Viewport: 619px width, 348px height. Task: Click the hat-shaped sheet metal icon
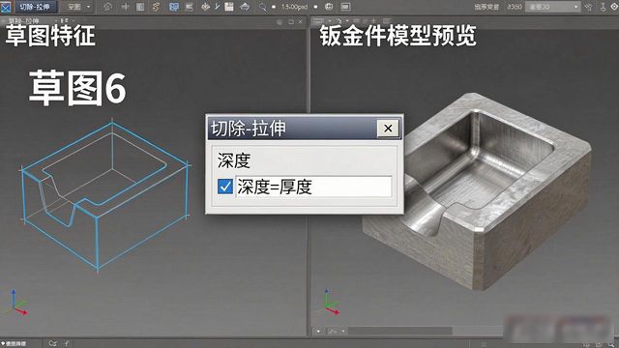(245, 7)
